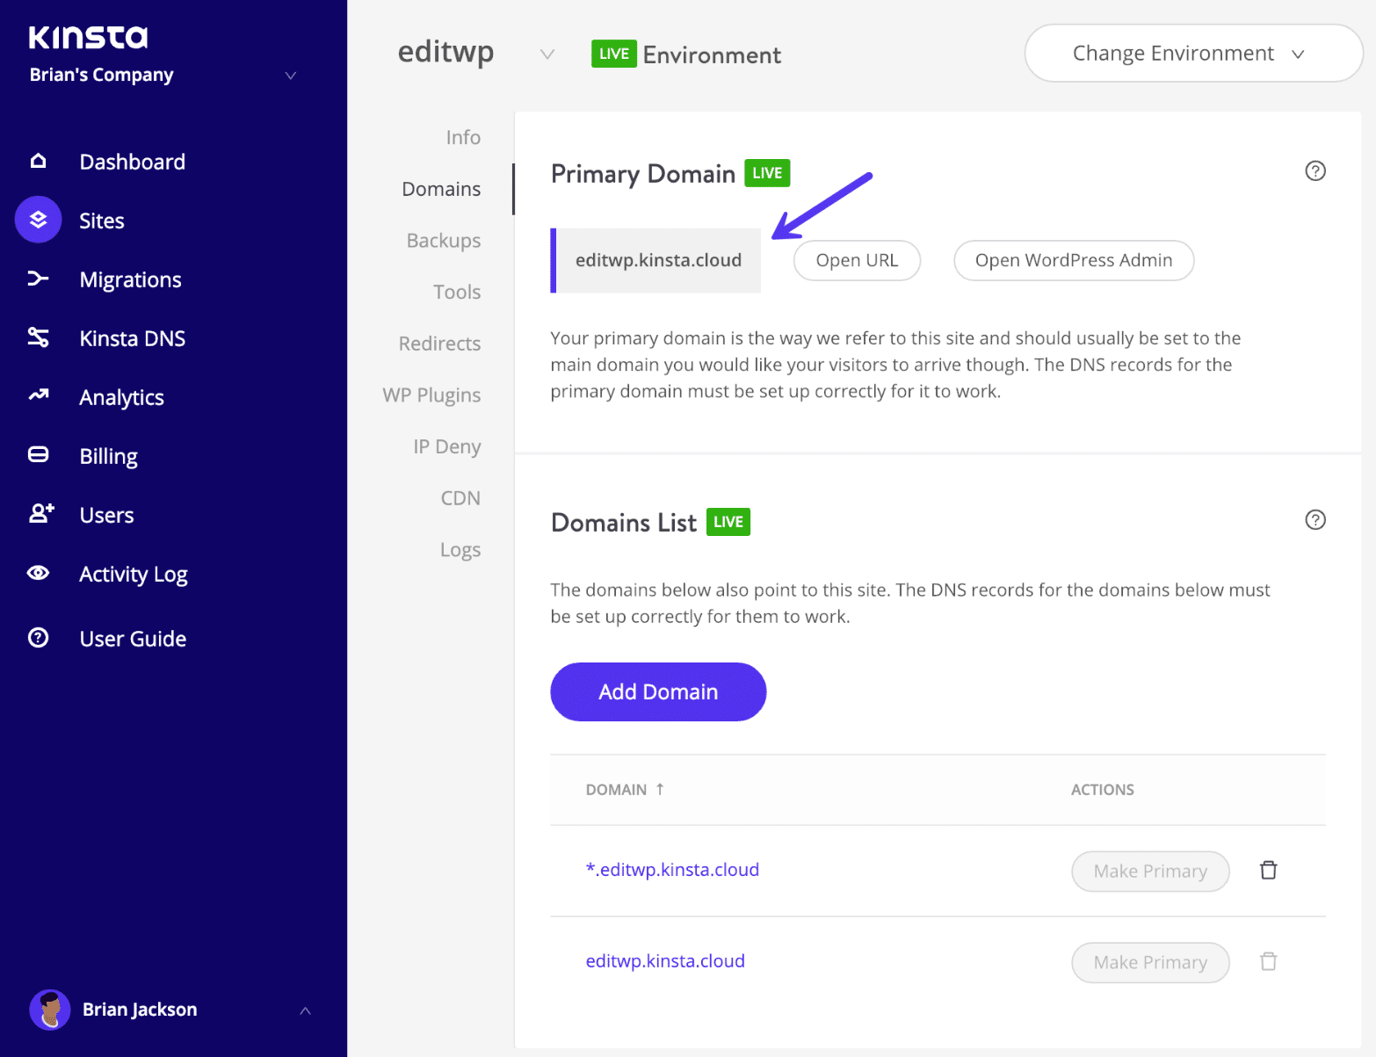This screenshot has height=1057, width=1376.
Task: Switch to the Backups tab
Action: click(443, 240)
